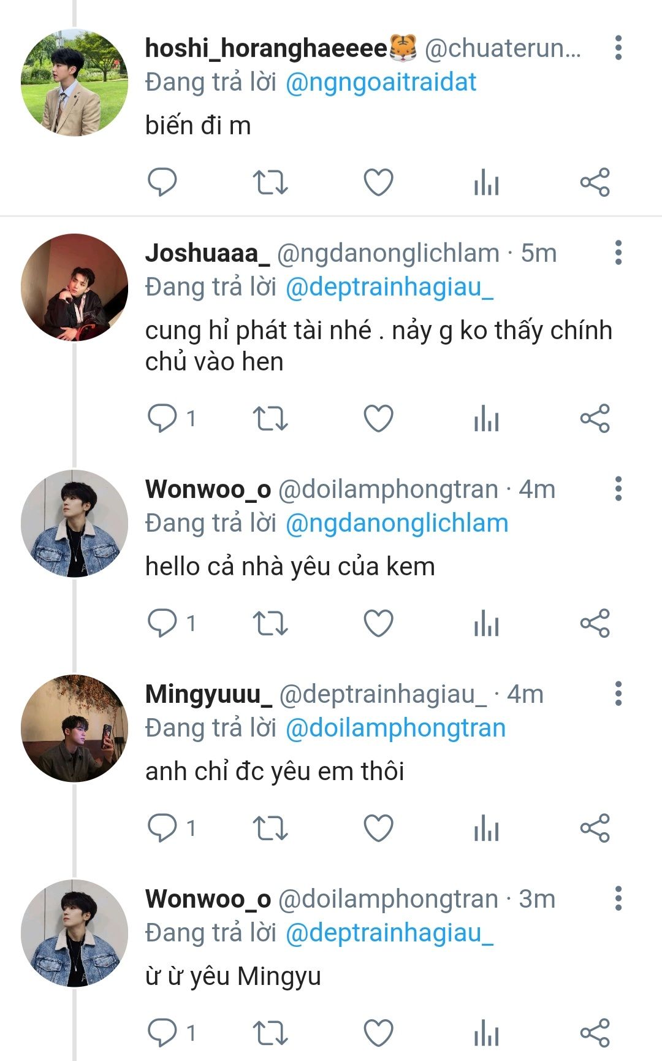Share the "hello cả nhà yêu của kem" tweet
This screenshot has height=1061, width=662.
click(595, 624)
